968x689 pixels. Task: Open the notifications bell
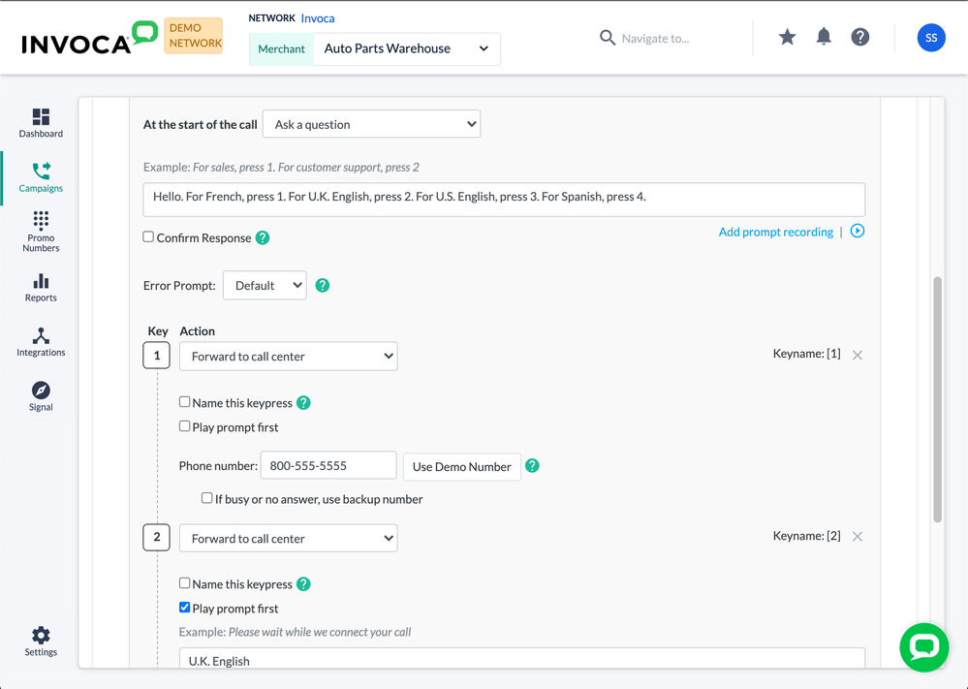pos(824,37)
